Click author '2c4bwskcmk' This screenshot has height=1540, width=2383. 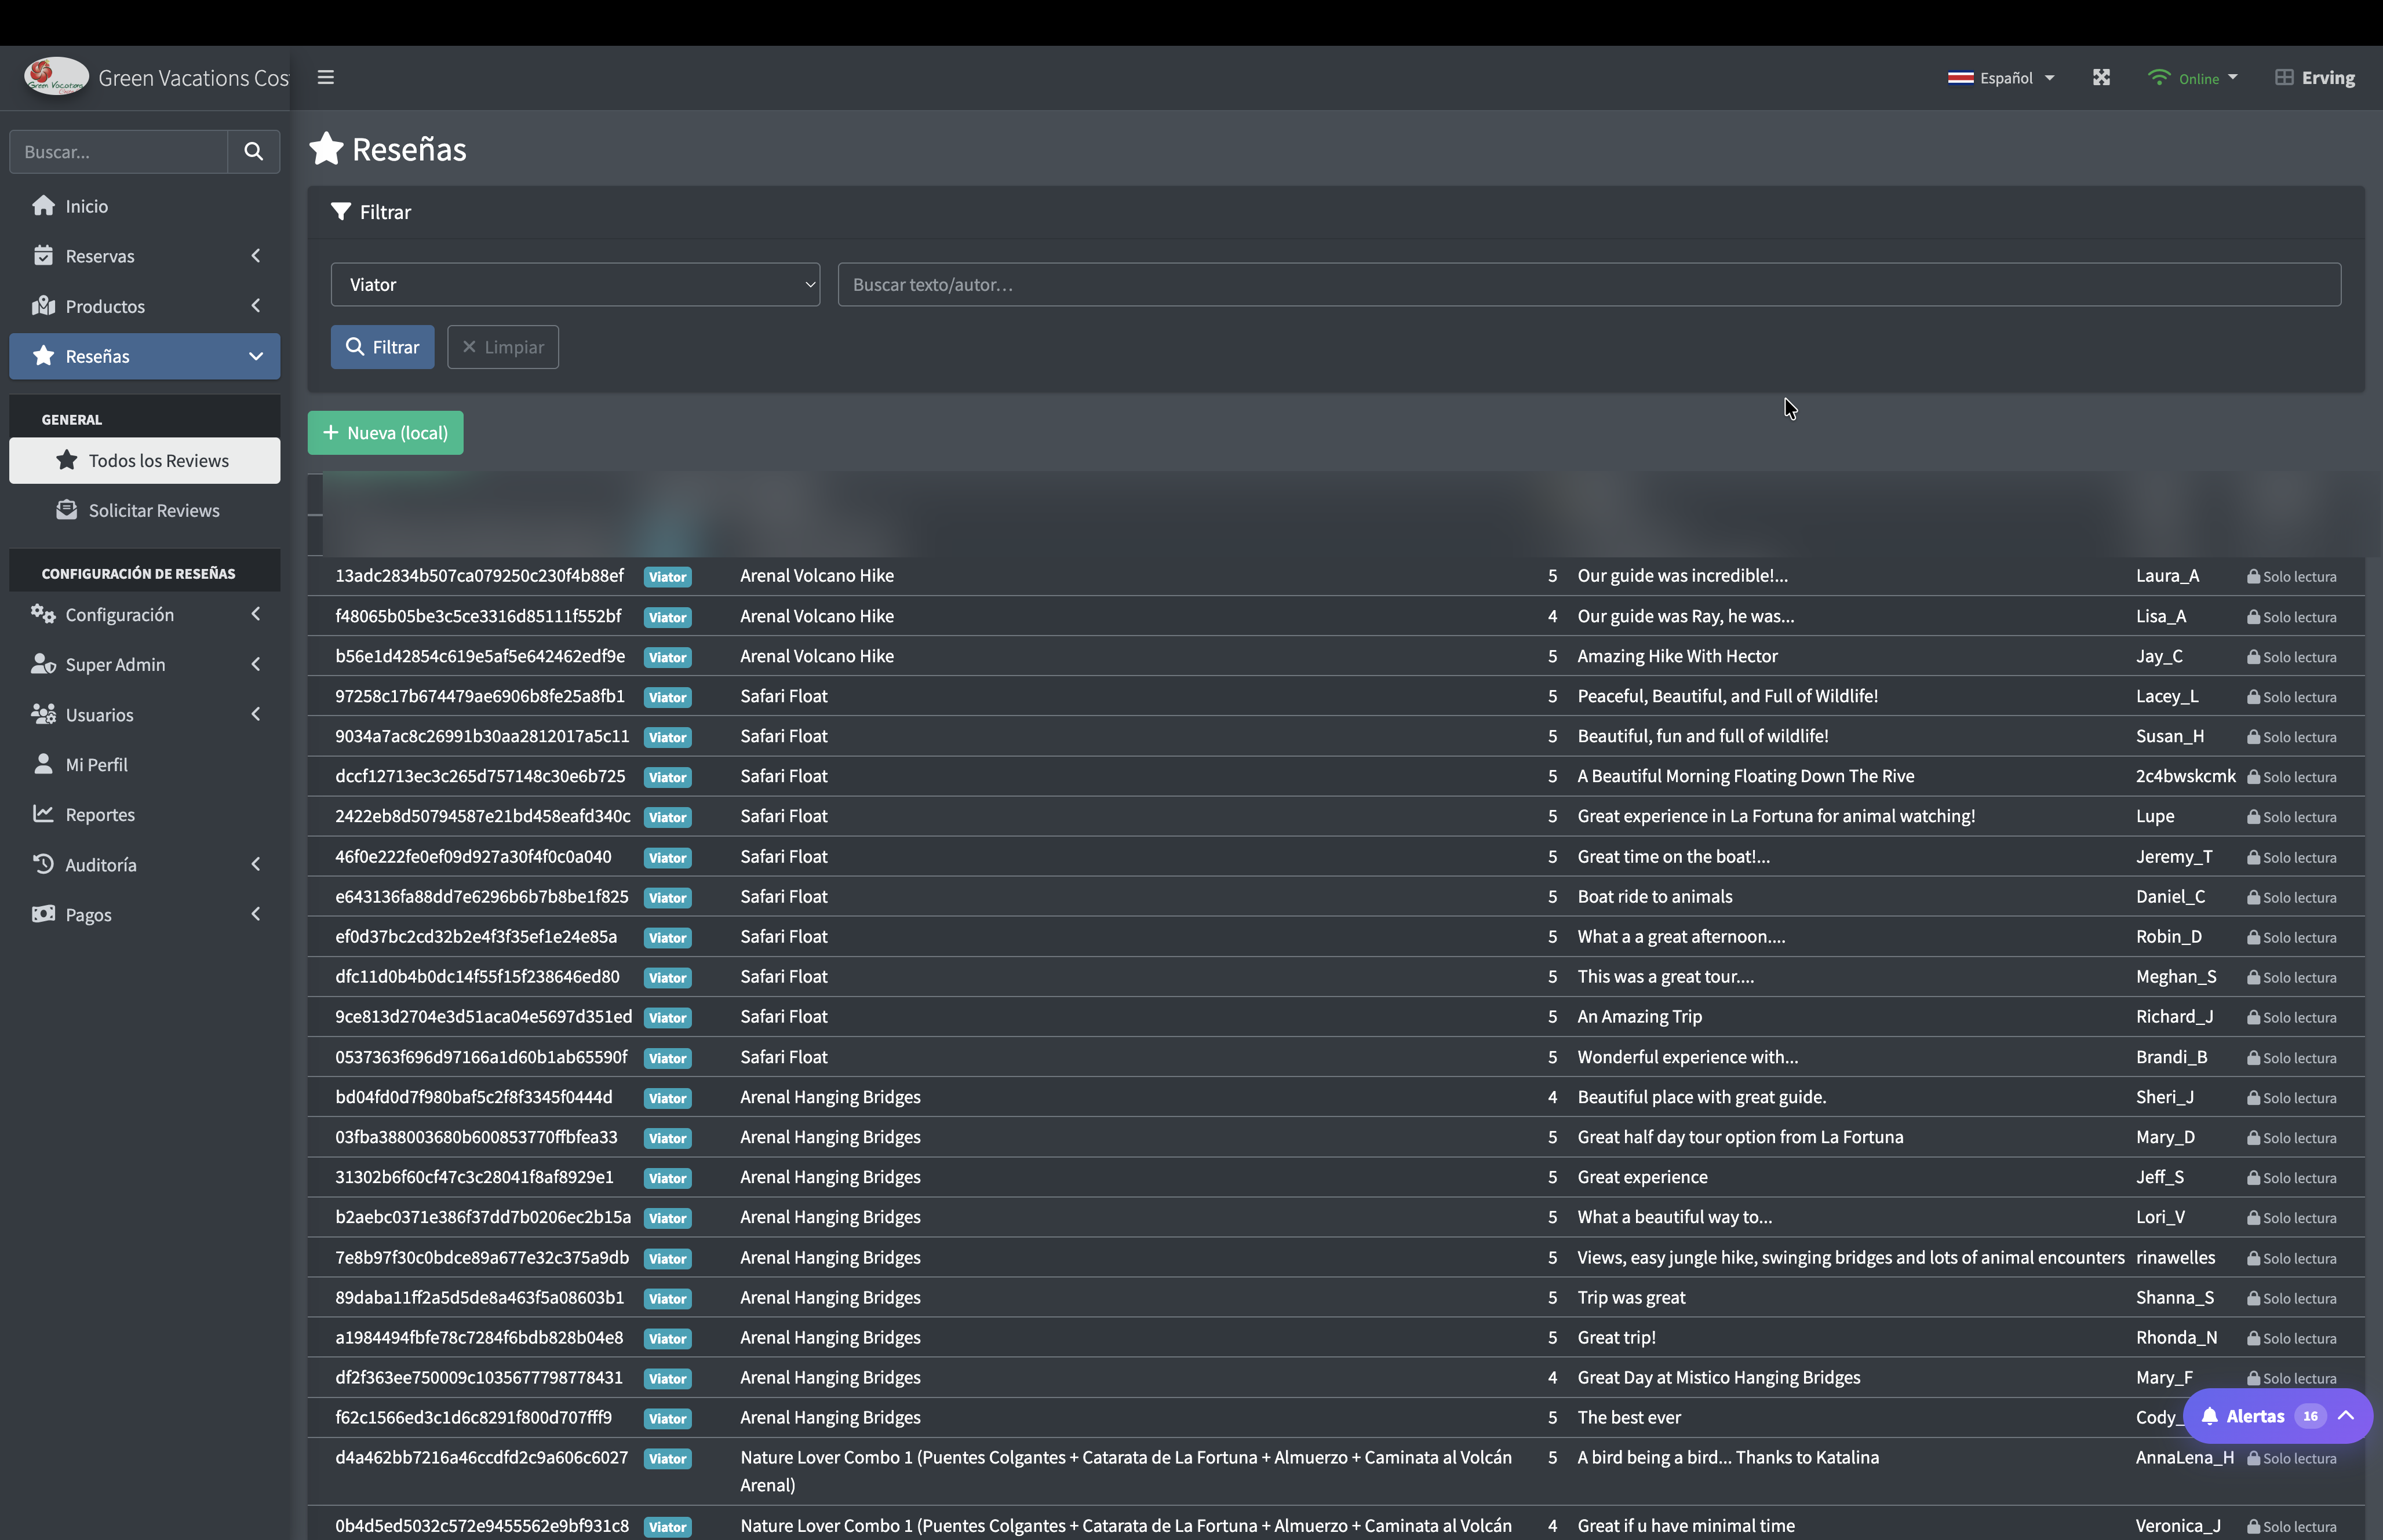[2185, 776]
